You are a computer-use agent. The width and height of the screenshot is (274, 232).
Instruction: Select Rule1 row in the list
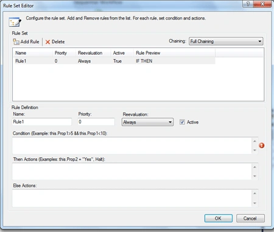[114, 61]
